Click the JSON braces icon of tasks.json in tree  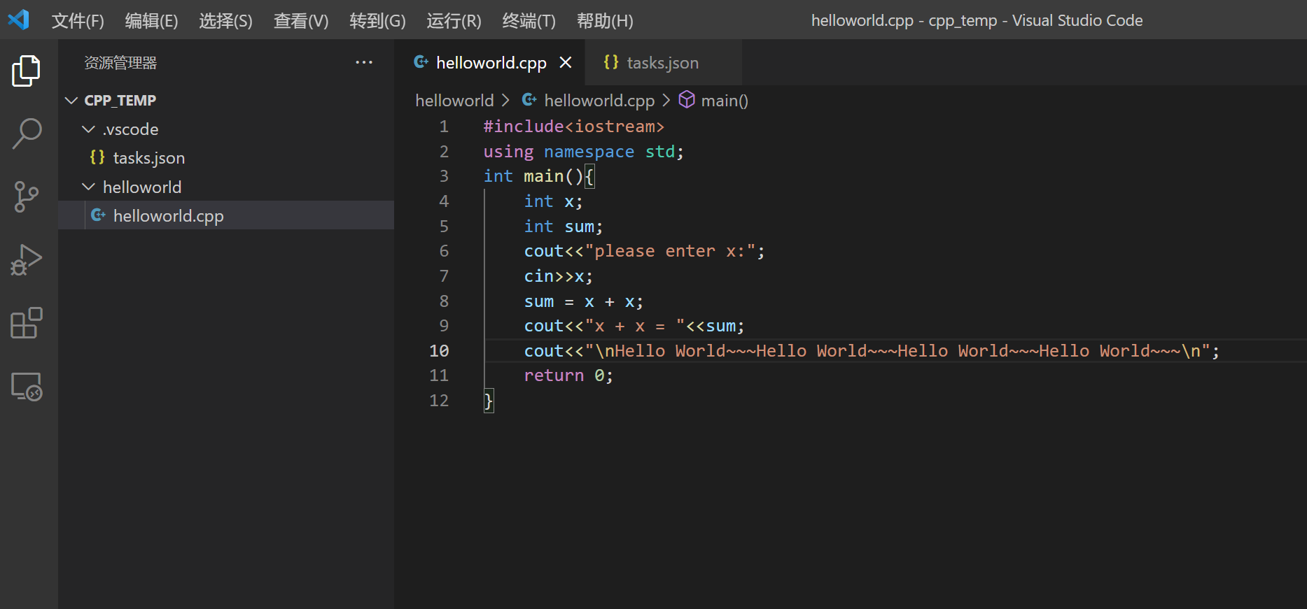point(97,157)
